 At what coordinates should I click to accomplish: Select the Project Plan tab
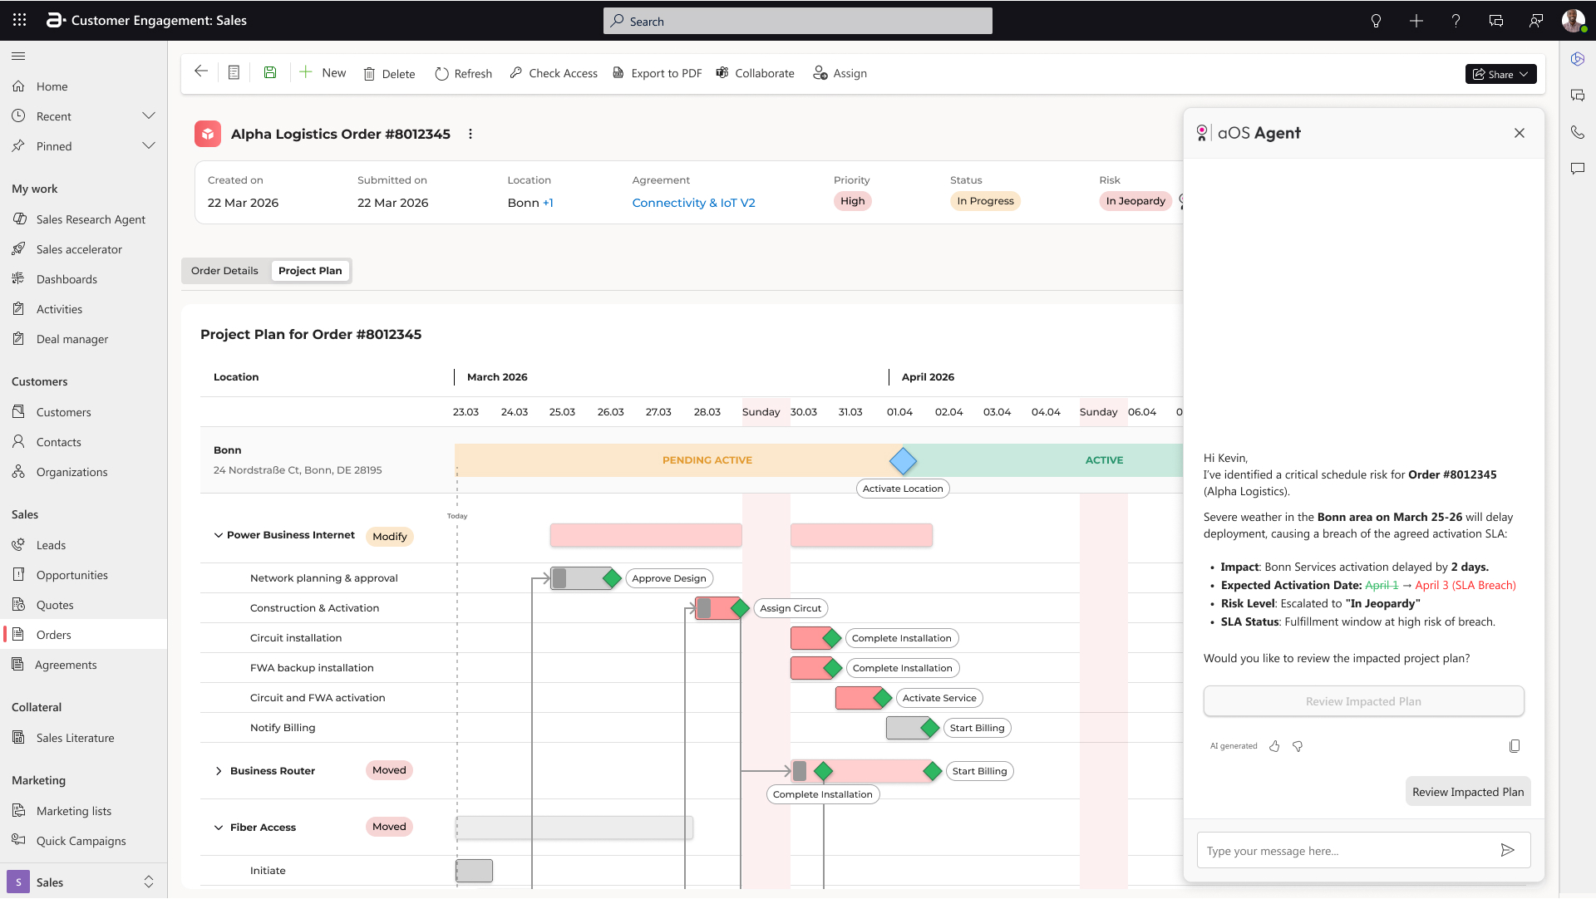[310, 271]
